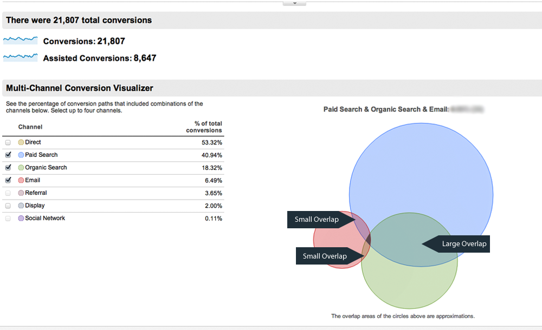Uncheck the Paid Search checkbox
The image size is (542, 330).
[x=8, y=155]
